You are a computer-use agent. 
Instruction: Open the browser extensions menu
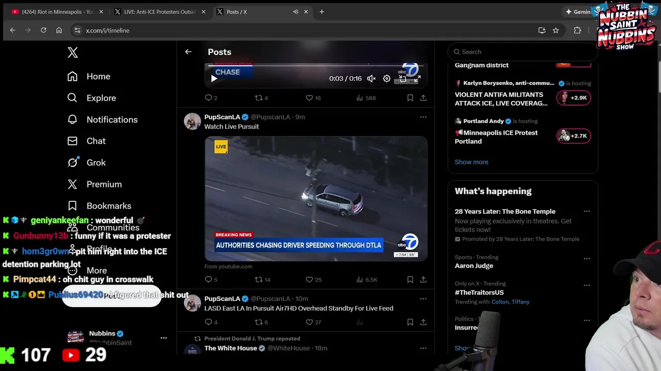point(577,30)
